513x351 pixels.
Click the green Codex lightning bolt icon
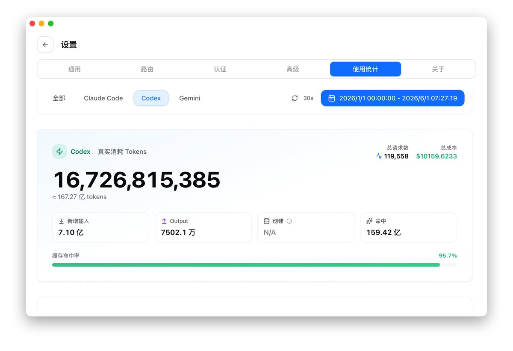pos(59,152)
